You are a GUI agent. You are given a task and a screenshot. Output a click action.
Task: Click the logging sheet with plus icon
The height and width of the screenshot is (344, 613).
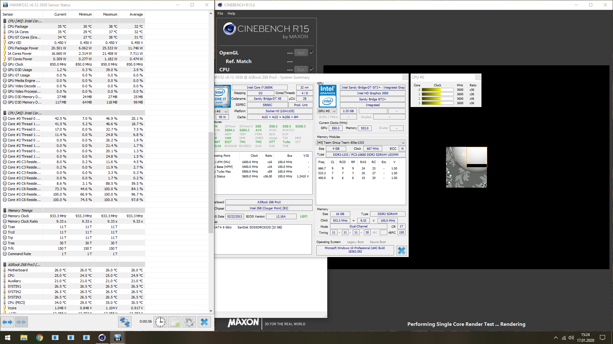click(175, 322)
